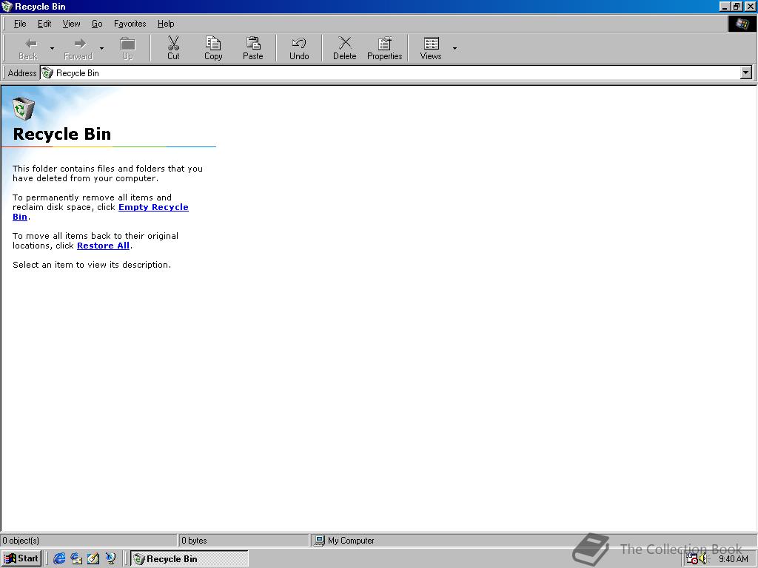Image resolution: width=758 pixels, height=568 pixels.
Task: Click the Volume speaker tray icon
Action: click(x=703, y=559)
